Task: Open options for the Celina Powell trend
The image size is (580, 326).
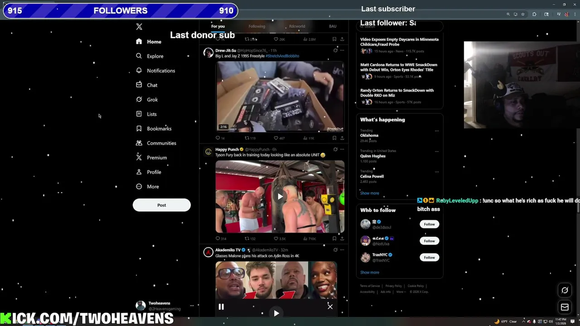Action: click(437, 172)
